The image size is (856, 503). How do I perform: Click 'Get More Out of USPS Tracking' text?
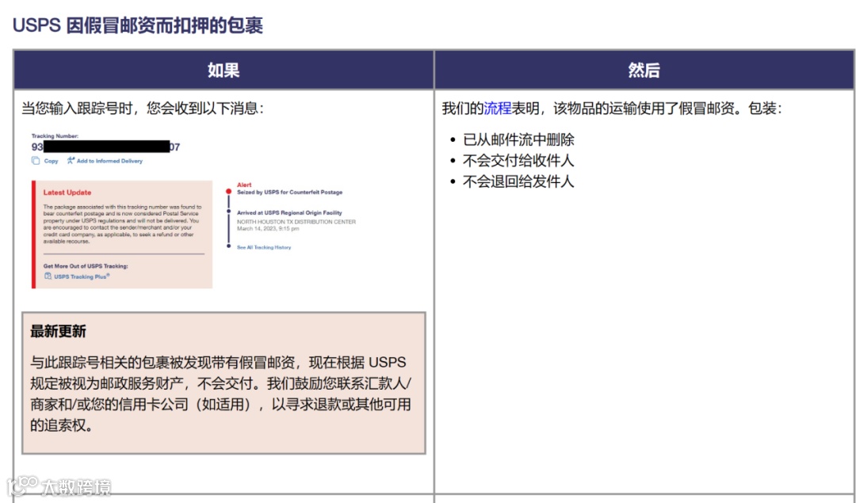pos(86,266)
